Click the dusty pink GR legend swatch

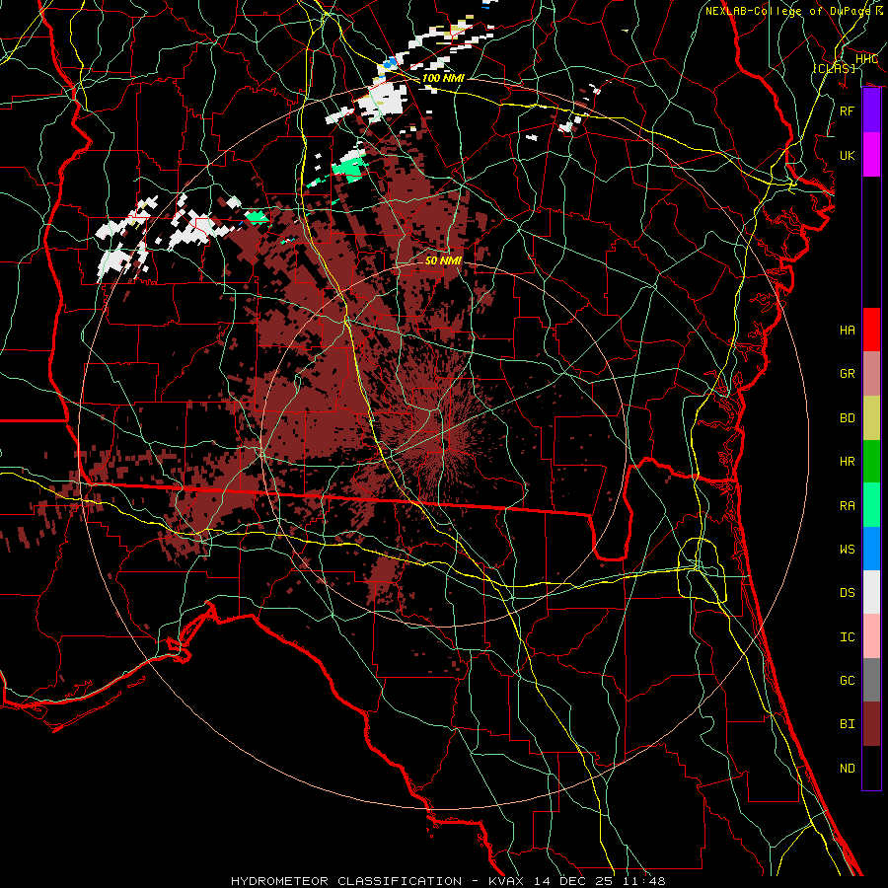pyautogui.click(x=871, y=373)
